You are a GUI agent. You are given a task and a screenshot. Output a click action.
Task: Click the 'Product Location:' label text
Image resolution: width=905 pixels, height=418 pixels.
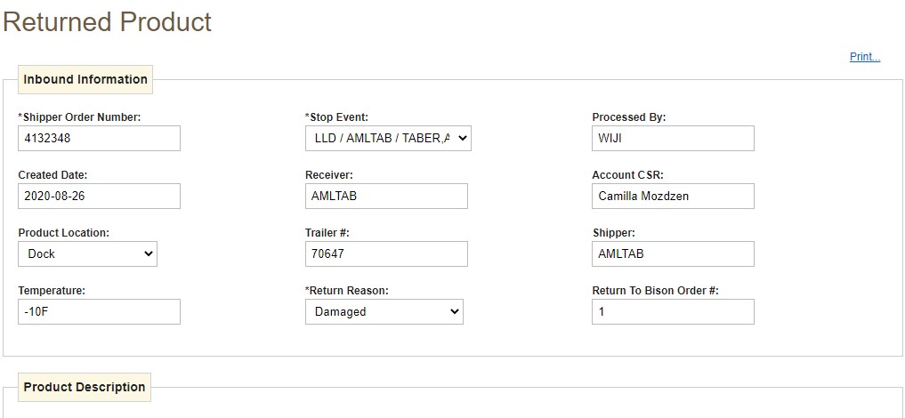[63, 233]
